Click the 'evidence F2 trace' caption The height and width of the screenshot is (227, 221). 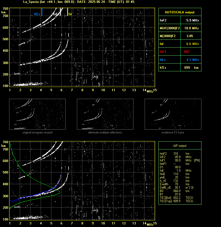(x=173, y=132)
